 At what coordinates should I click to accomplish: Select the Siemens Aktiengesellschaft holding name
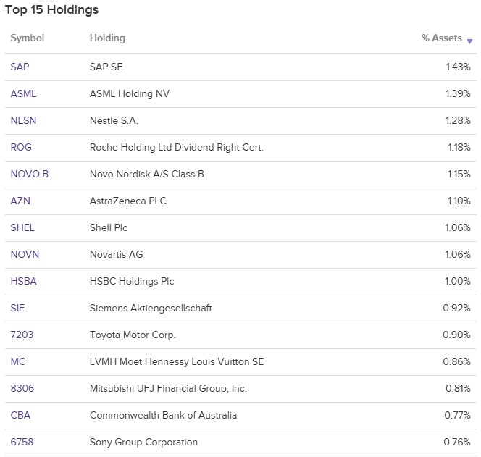tap(151, 308)
